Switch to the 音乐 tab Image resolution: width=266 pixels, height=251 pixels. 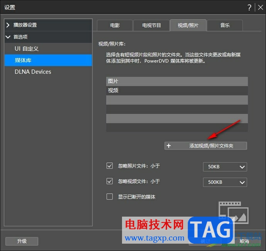point(225,25)
